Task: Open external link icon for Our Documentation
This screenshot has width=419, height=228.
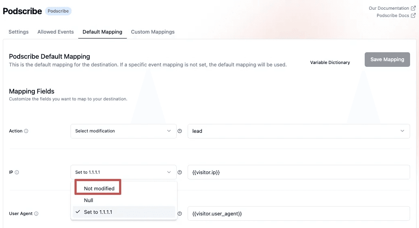Action: pos(413,8)
